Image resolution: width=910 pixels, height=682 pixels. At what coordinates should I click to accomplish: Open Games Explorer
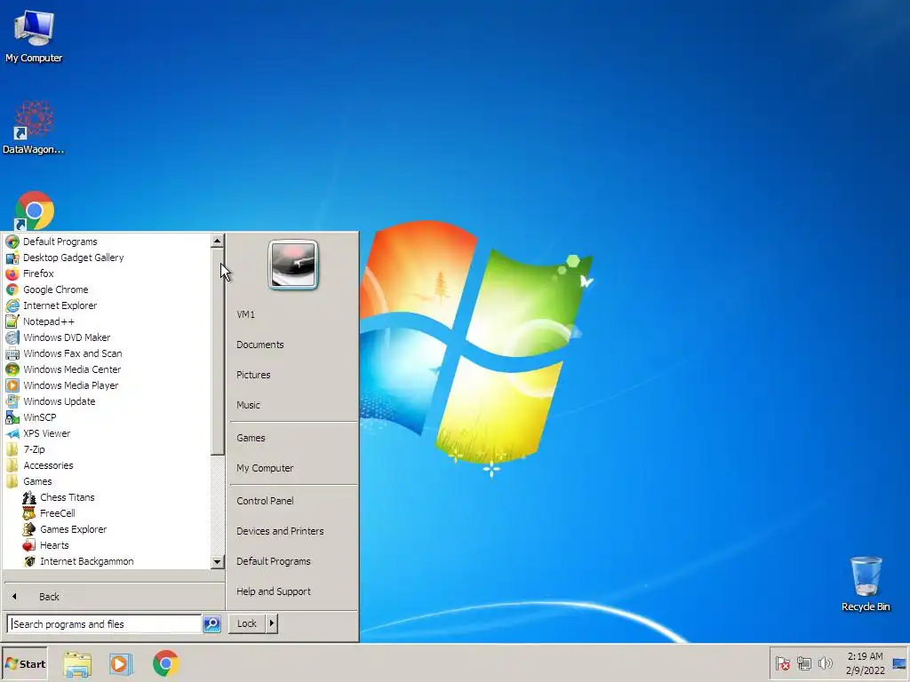pyautogui.click(x=73, y=529)
